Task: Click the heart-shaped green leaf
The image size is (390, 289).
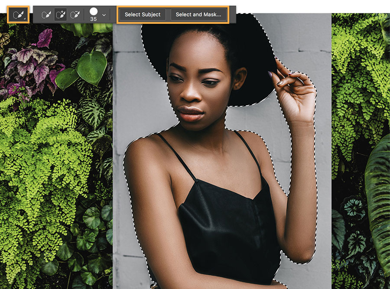Action: click(91, 67)
